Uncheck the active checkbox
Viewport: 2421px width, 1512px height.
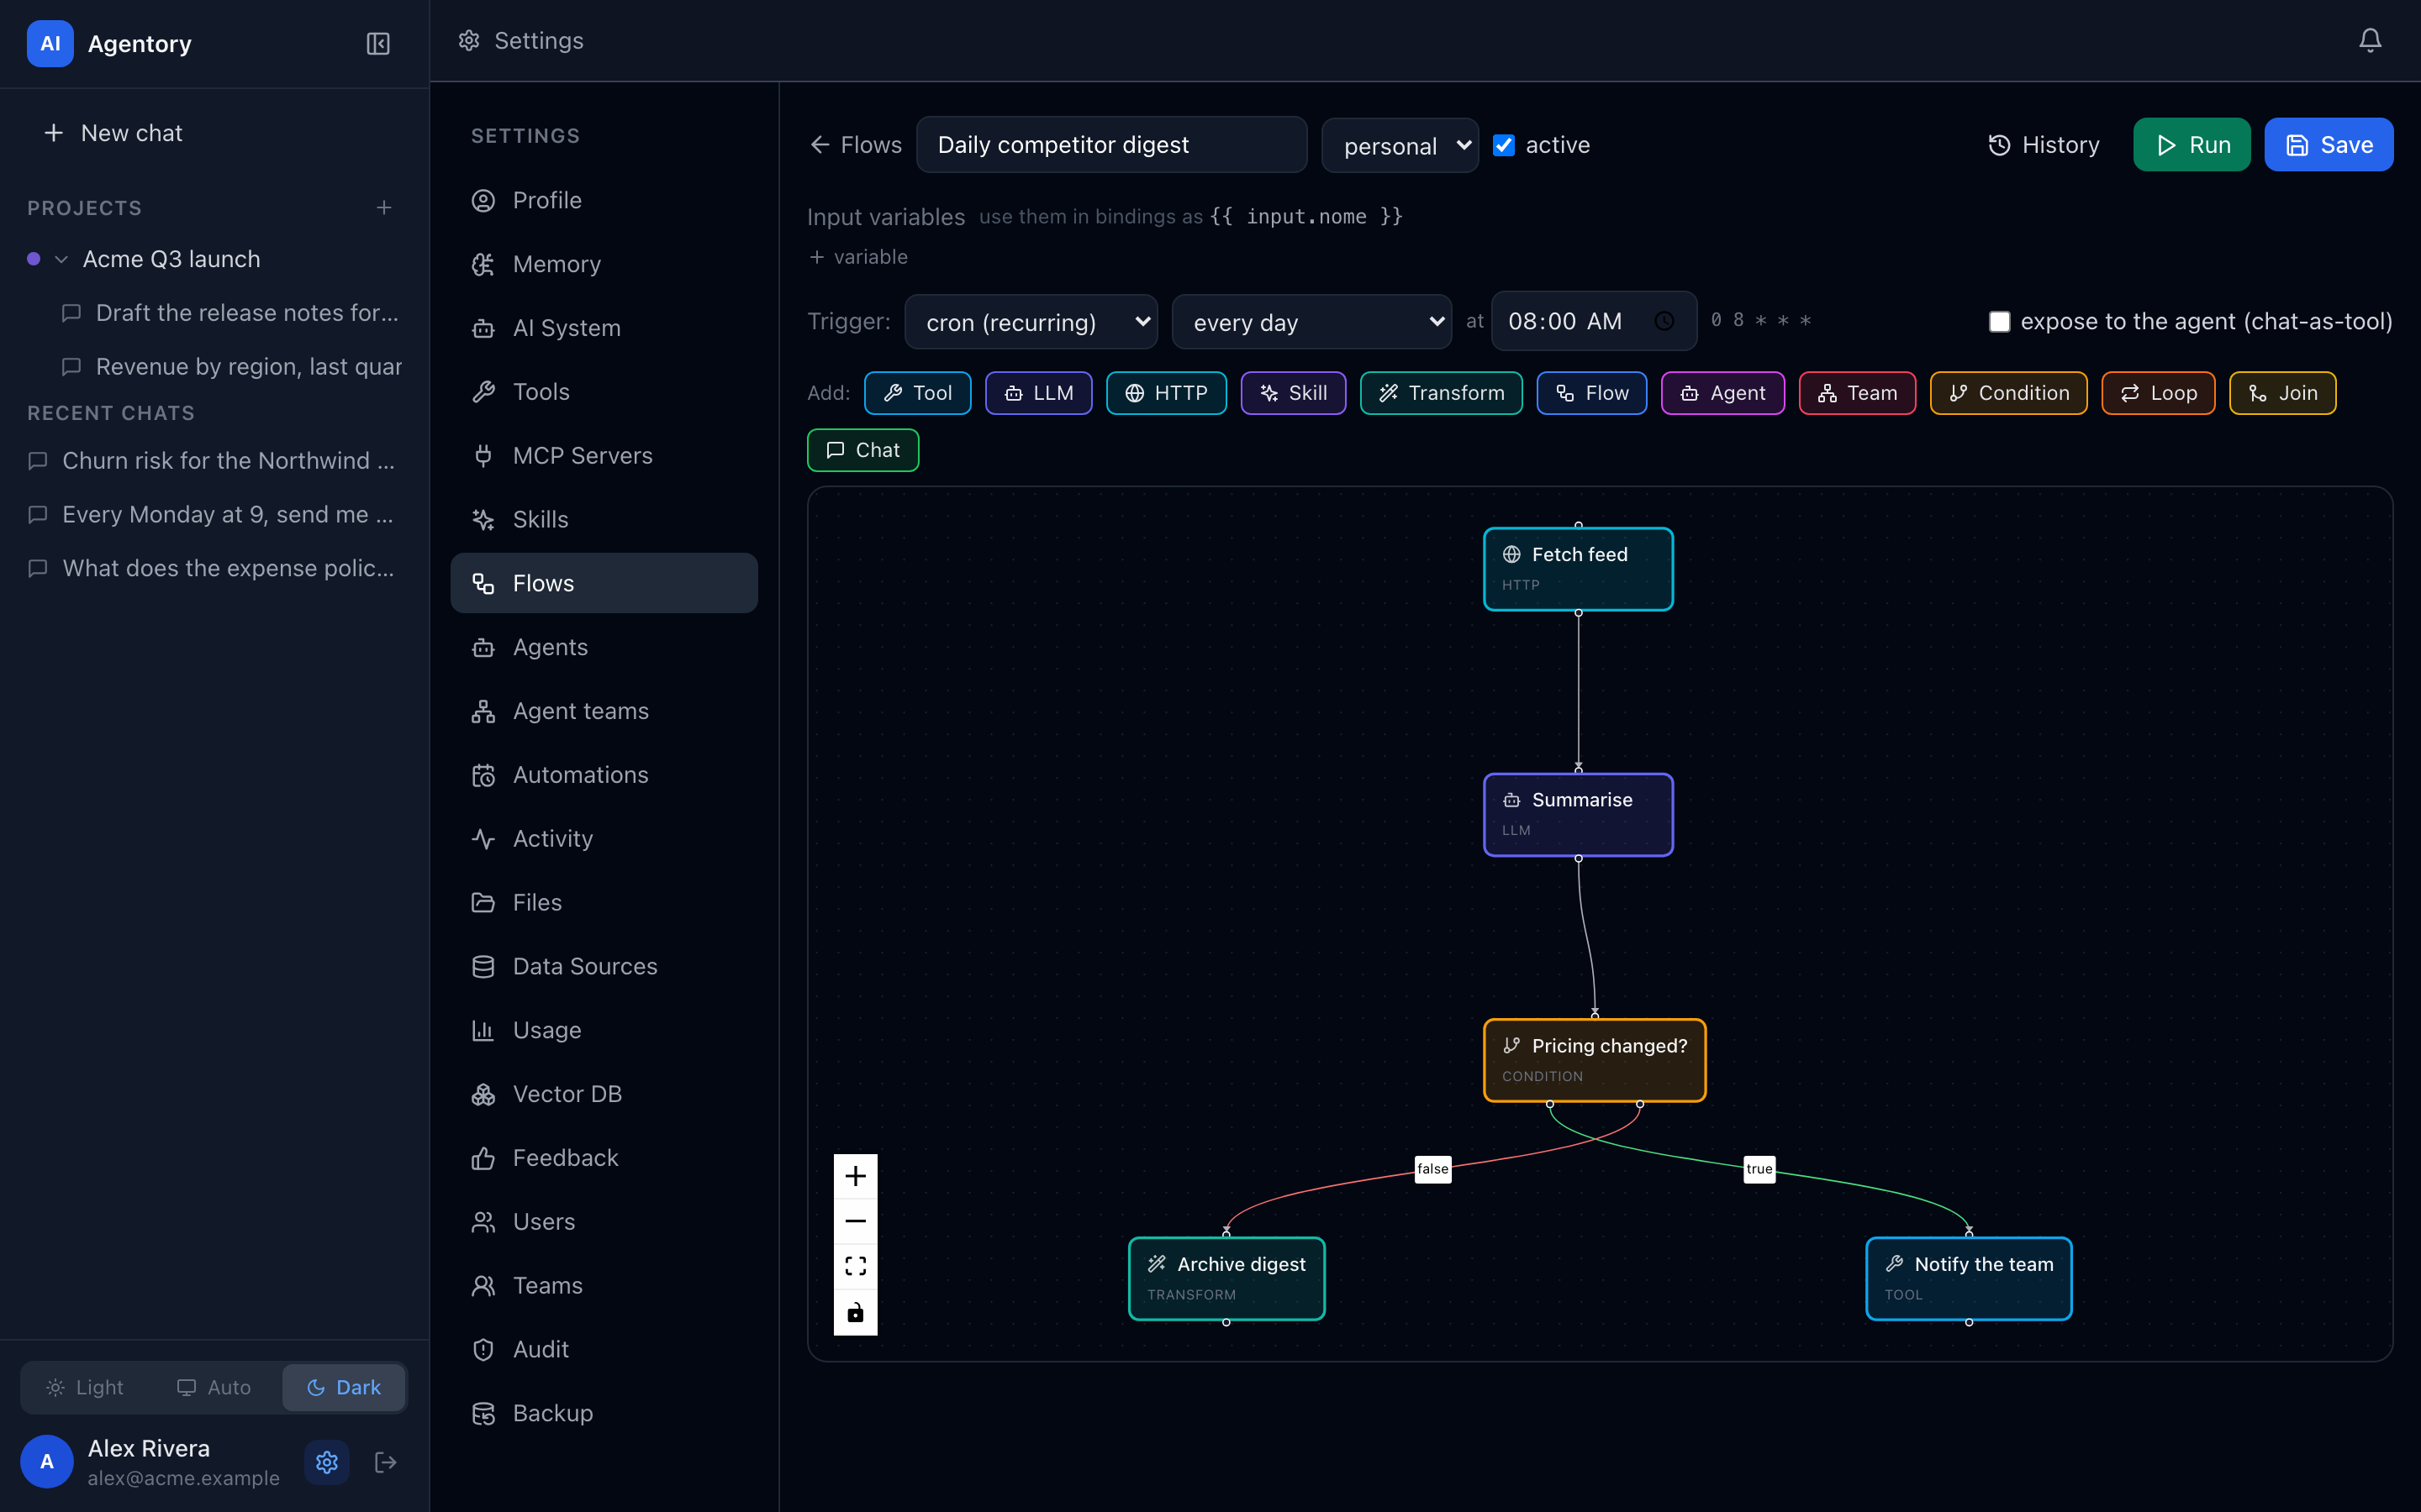(1503, 145)
